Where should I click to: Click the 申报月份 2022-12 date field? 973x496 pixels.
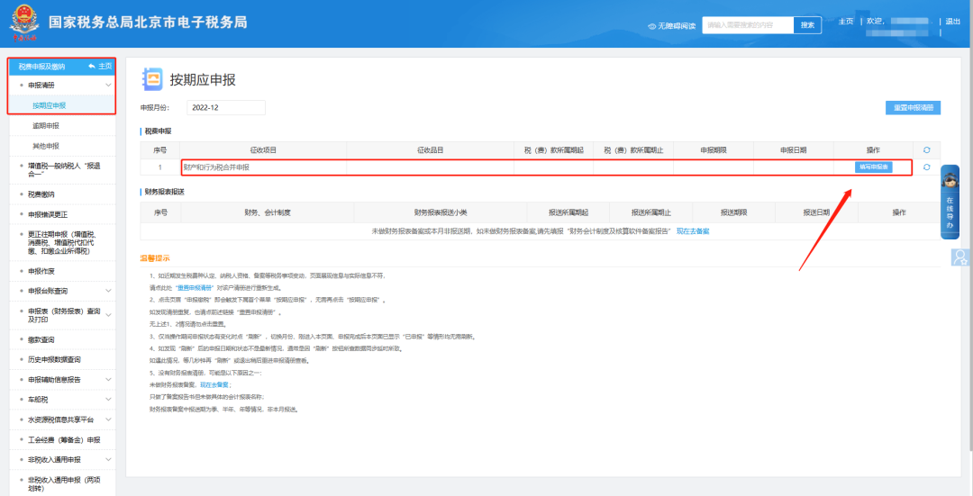pos(225,108)
